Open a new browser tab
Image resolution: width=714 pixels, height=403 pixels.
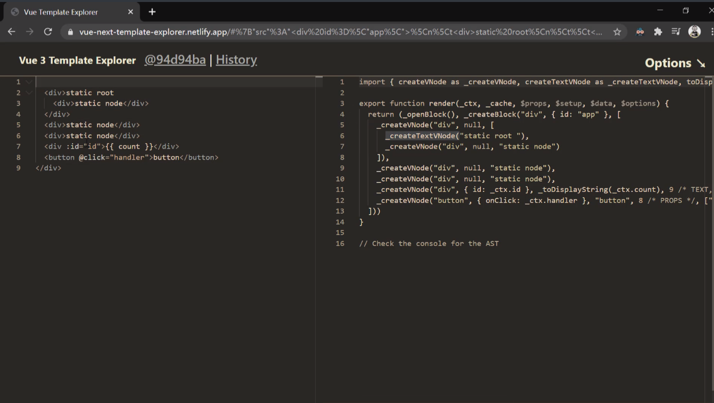[152, 12]
